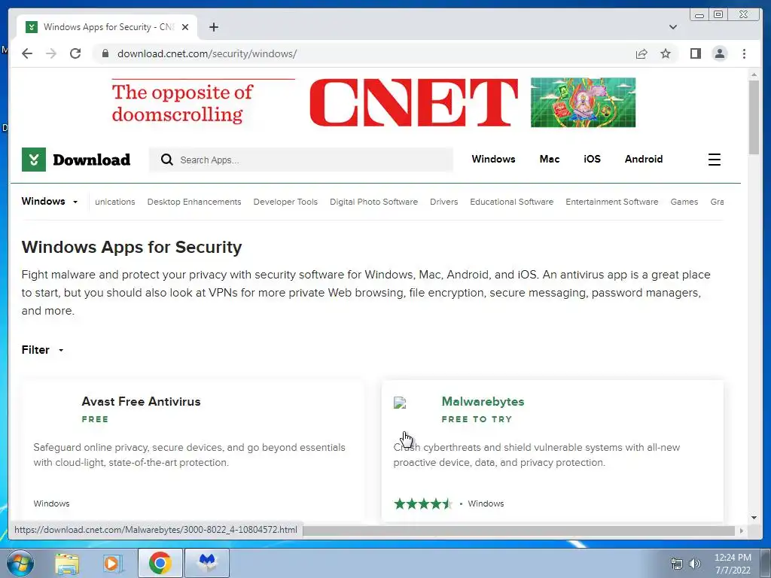Open the Chrome profile avatar

tap(719, 53)
